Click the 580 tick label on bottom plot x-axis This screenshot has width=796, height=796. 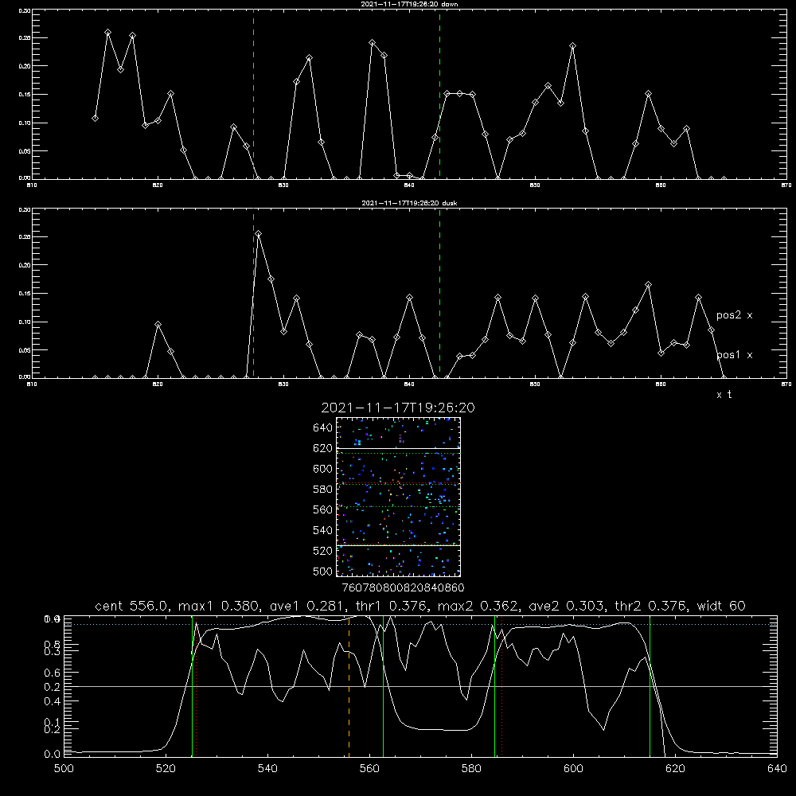471,769
